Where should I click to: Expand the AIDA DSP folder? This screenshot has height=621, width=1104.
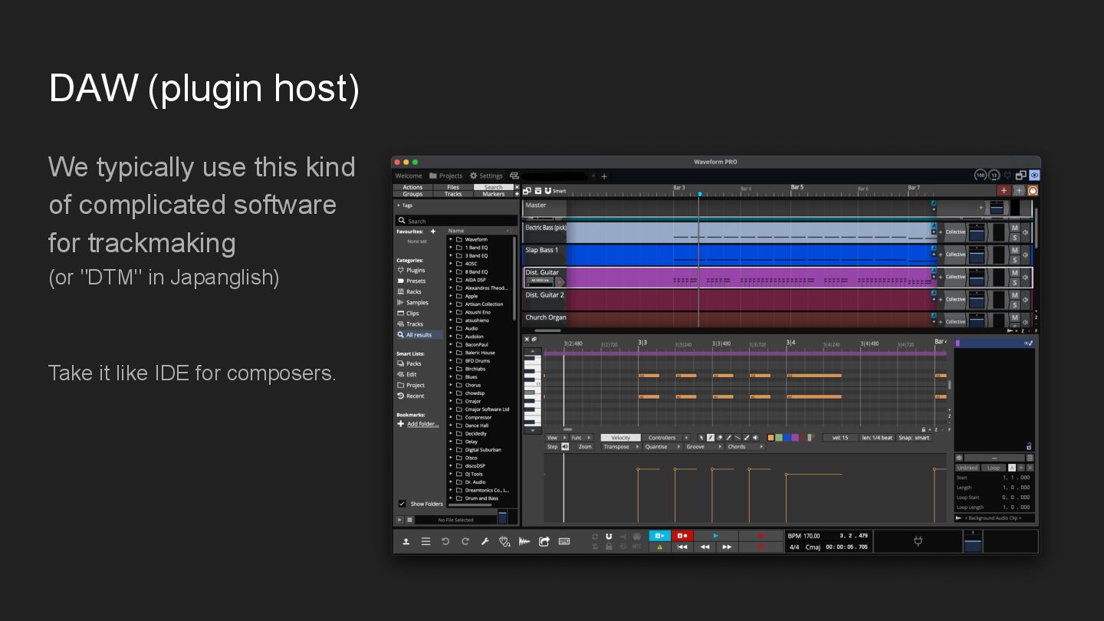pyautogui.click(x=451, y=280)
